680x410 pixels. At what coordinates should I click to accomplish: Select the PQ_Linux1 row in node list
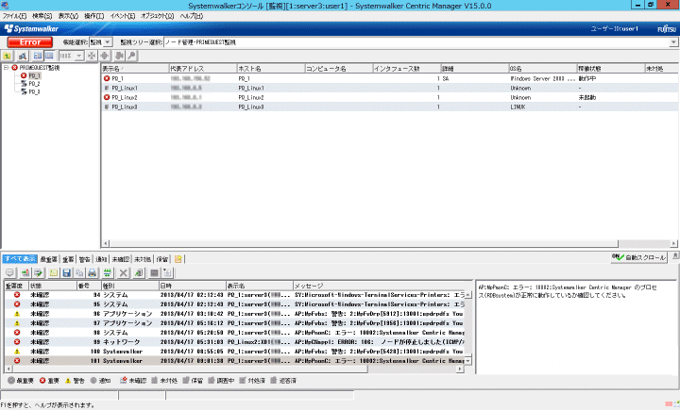[x=389, y=88]
